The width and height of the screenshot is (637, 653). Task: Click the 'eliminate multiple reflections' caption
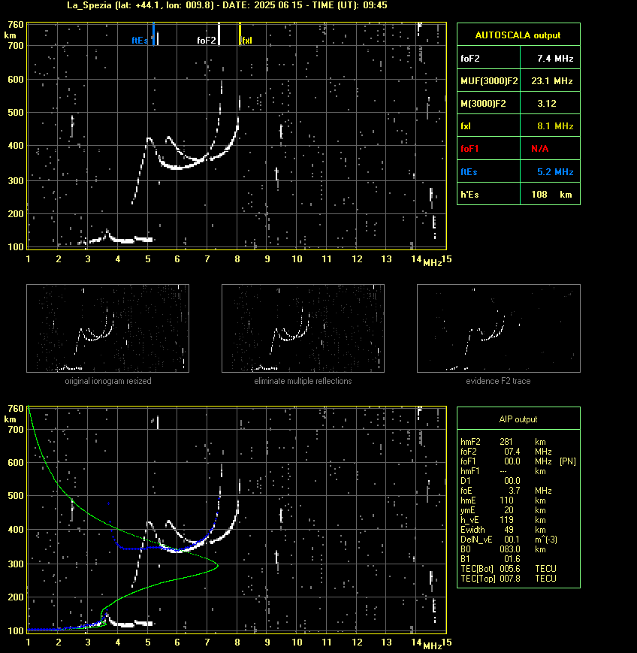pyautogui.click(x=303, y=381)
